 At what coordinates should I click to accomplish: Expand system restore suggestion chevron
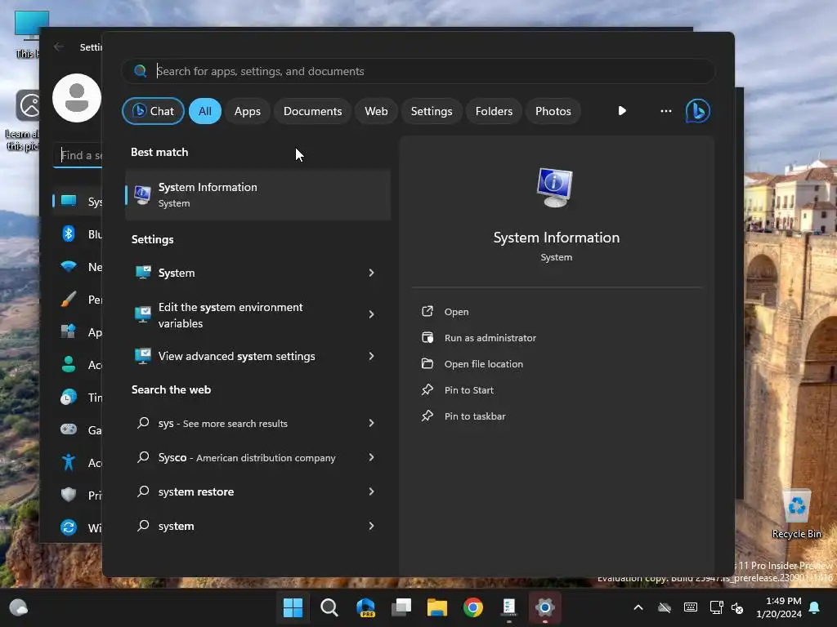[372, 491]
